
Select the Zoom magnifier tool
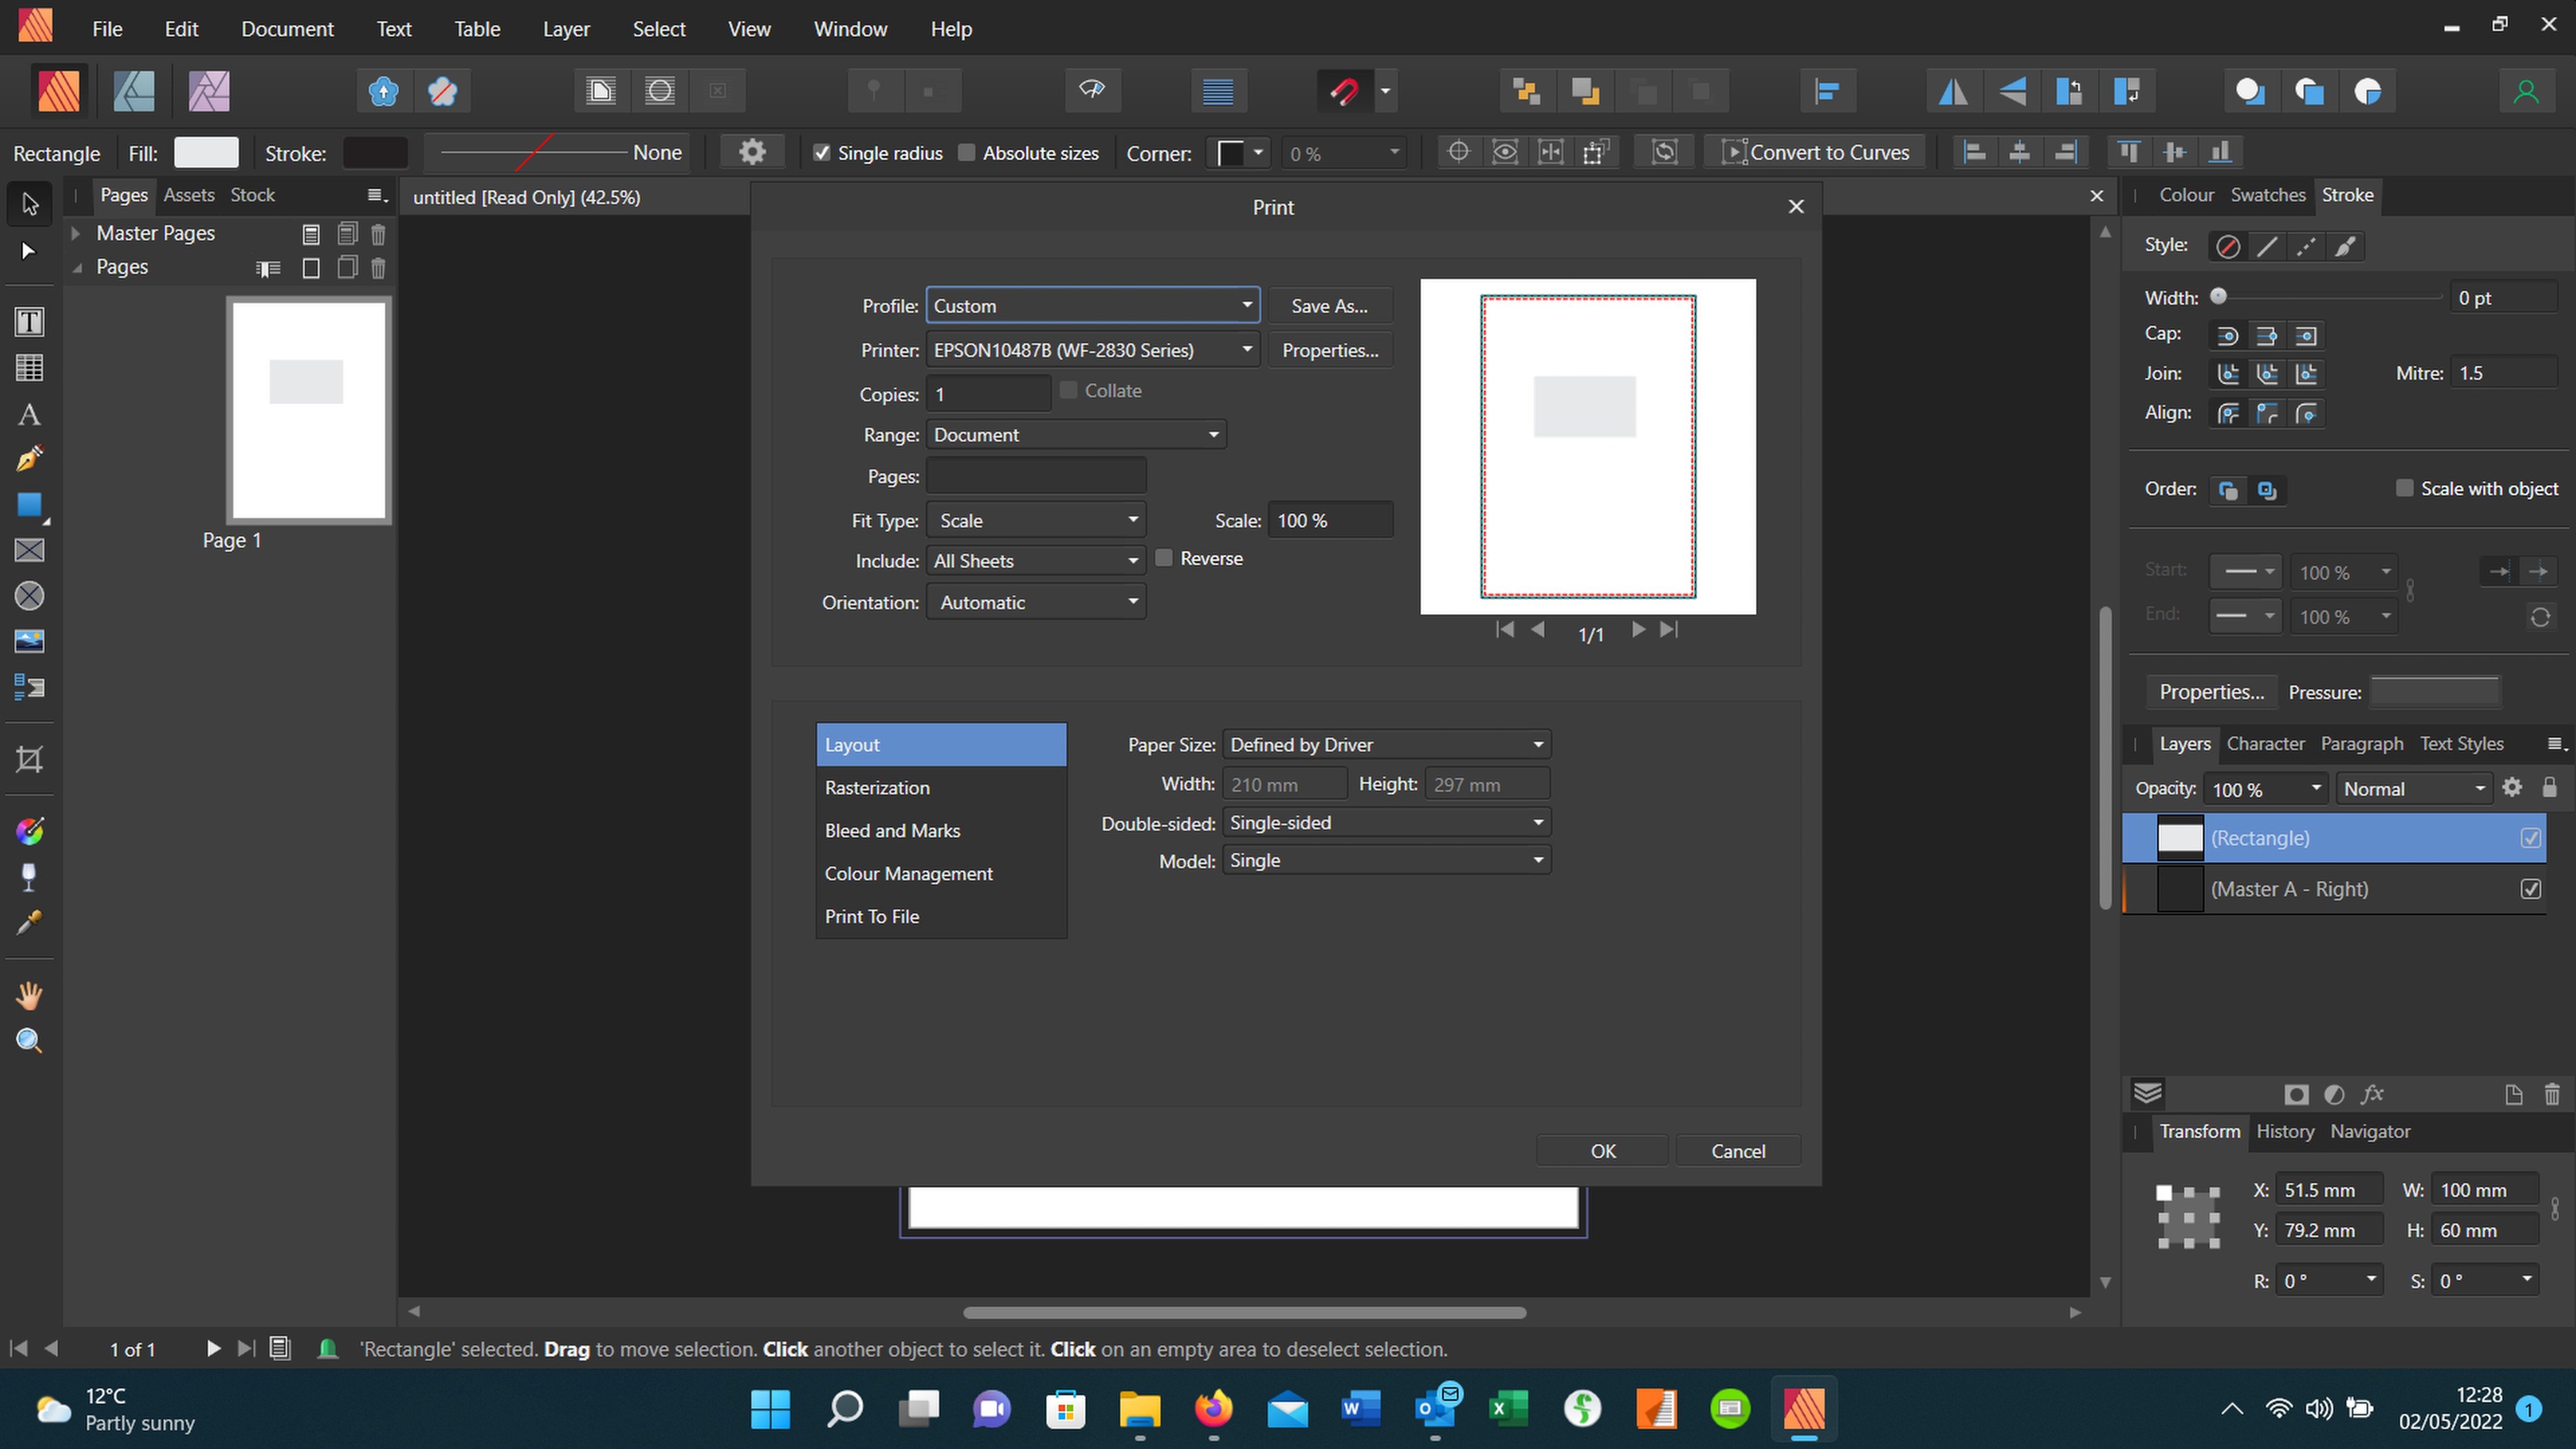pyautogui.click(x=29, y=1041)
